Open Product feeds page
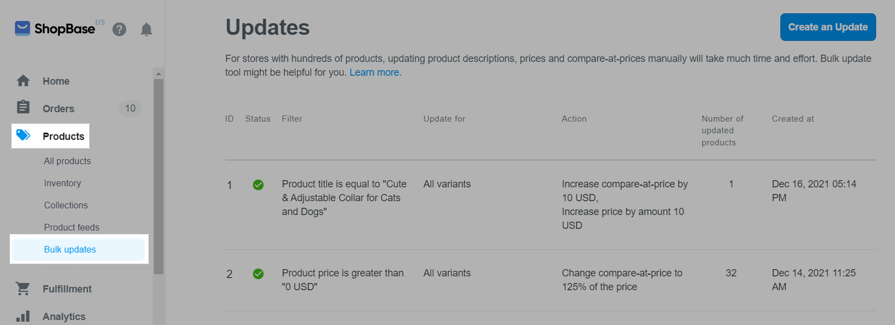895x325 pixels. click(x=72, y=227)
